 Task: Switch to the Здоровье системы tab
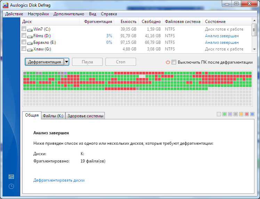tap(85, 116)
